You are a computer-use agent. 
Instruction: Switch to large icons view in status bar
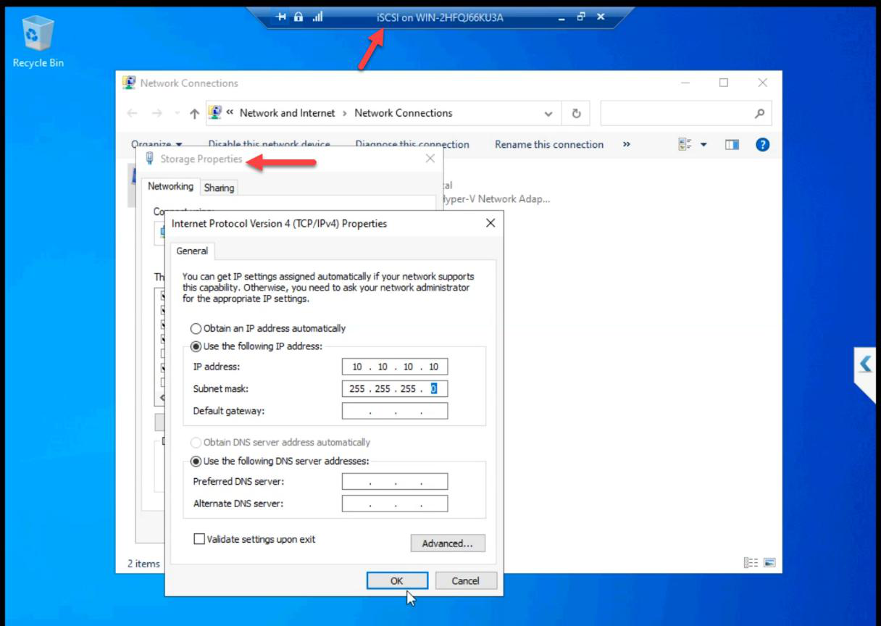pyautogui.click(x=769, y=563)
